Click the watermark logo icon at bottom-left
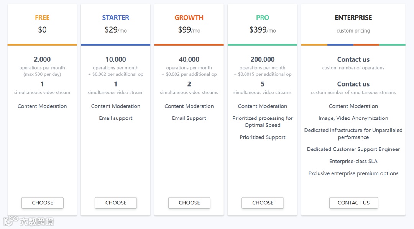This screenshot has height=229, width=414. [x=11, y=221]
